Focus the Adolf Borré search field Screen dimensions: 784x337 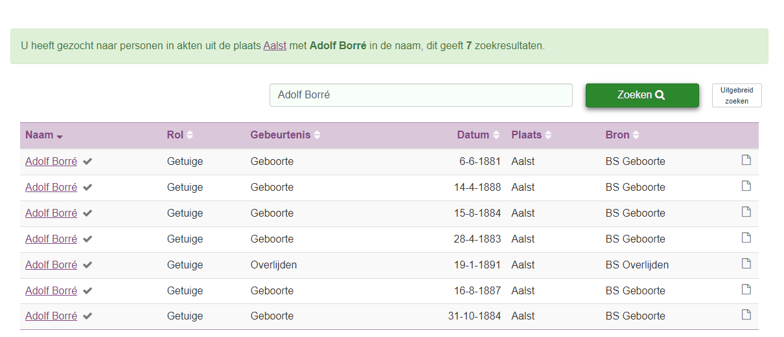(x=421, y=95)
